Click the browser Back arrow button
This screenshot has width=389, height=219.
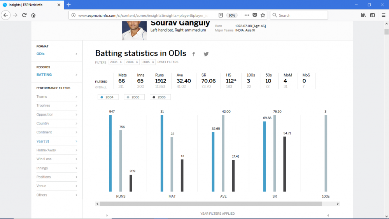coord(6,15)
